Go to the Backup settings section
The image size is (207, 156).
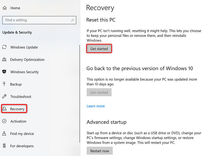16,84
